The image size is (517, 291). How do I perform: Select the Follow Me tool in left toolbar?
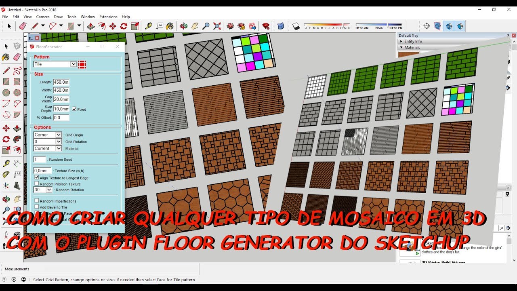pos(17,139)
